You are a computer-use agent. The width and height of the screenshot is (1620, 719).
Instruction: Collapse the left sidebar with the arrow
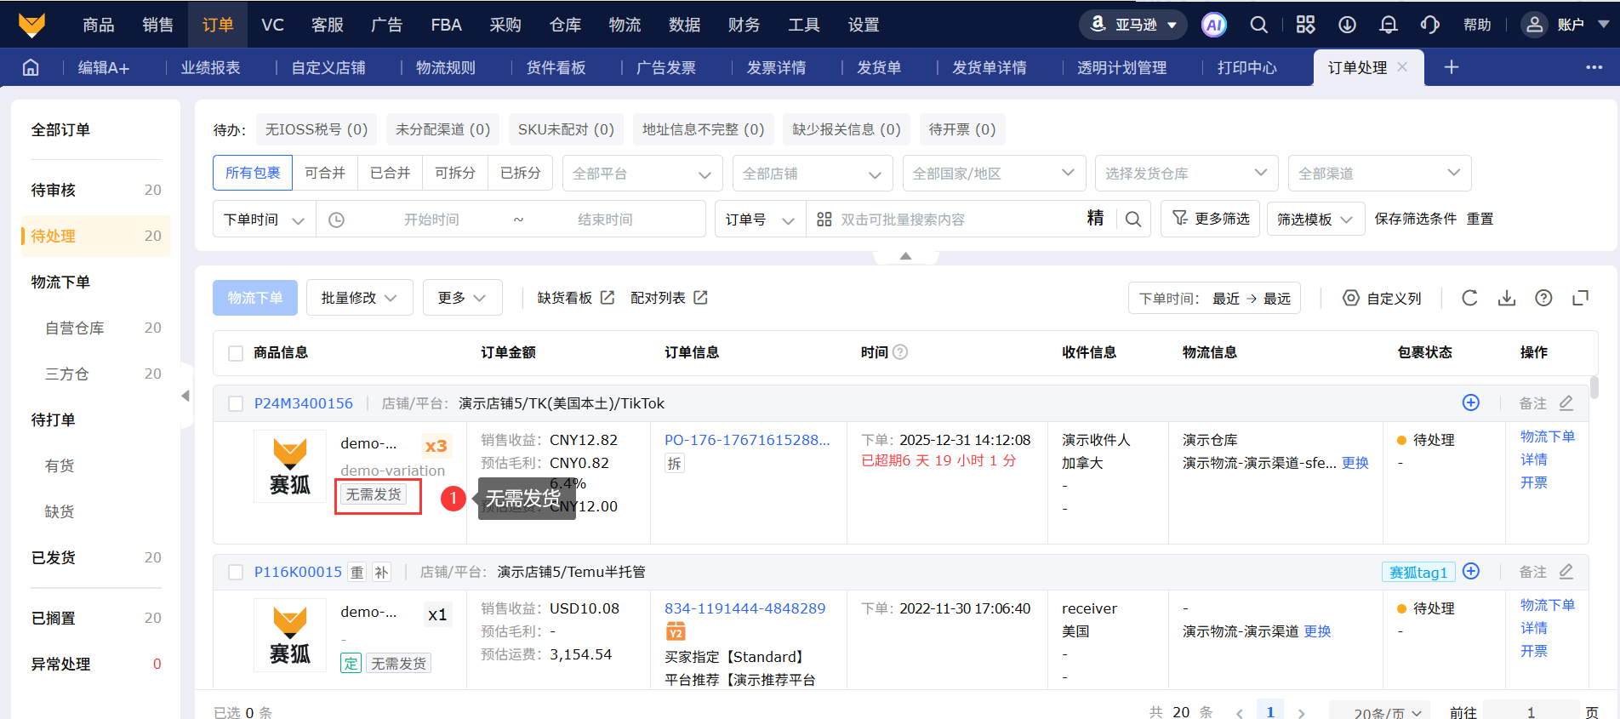pos(185,396)
